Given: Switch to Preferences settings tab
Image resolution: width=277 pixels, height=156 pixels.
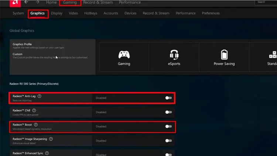Looking at the screenshot, I should click(x=211, y=13).
